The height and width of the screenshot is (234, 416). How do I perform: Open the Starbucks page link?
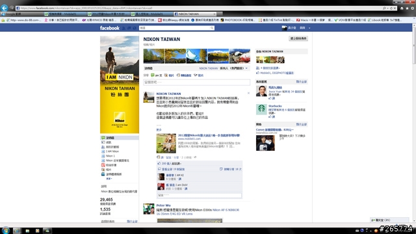275,106
